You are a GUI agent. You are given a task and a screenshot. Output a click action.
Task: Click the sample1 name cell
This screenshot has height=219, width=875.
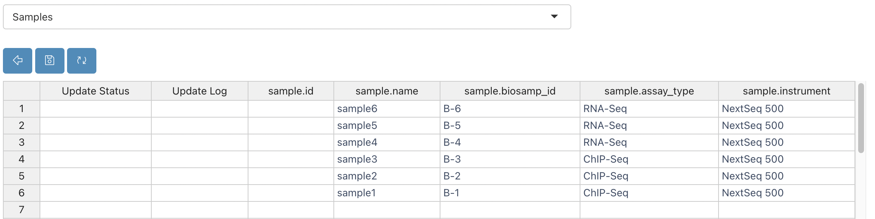pos(387,193)
